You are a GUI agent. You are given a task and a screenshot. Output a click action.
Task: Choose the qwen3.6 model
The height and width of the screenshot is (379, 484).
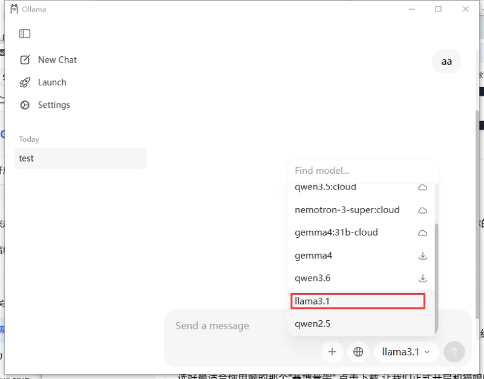[361, 278]
